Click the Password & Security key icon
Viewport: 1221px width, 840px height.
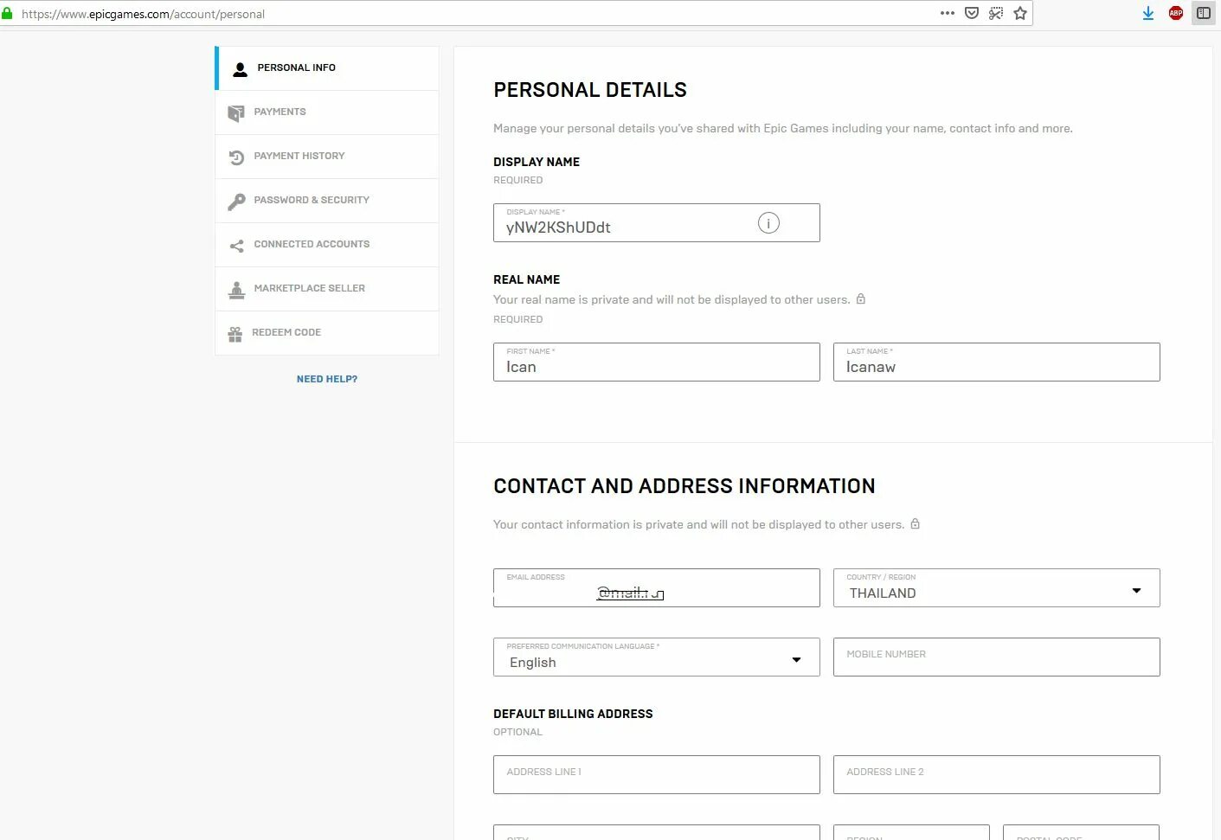pyautogui.click(x=236, y=202)
